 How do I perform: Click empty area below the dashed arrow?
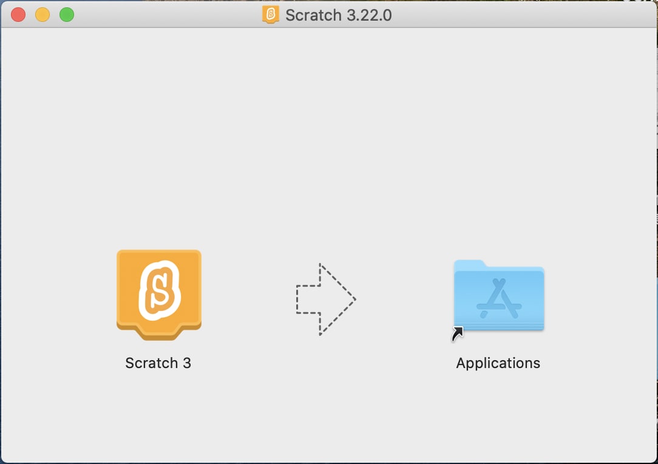tap(325, 401)
